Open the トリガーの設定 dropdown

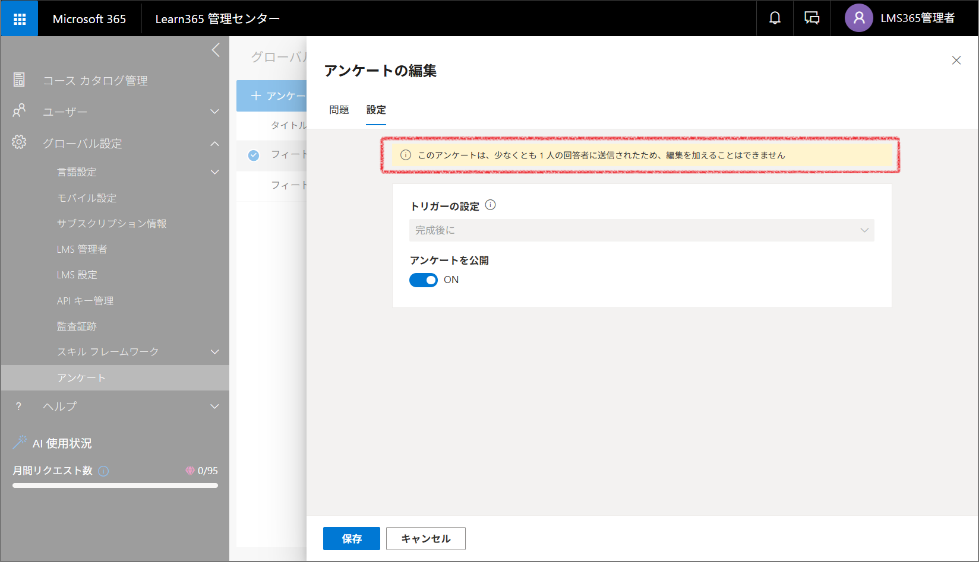click(x=642, y=230)
